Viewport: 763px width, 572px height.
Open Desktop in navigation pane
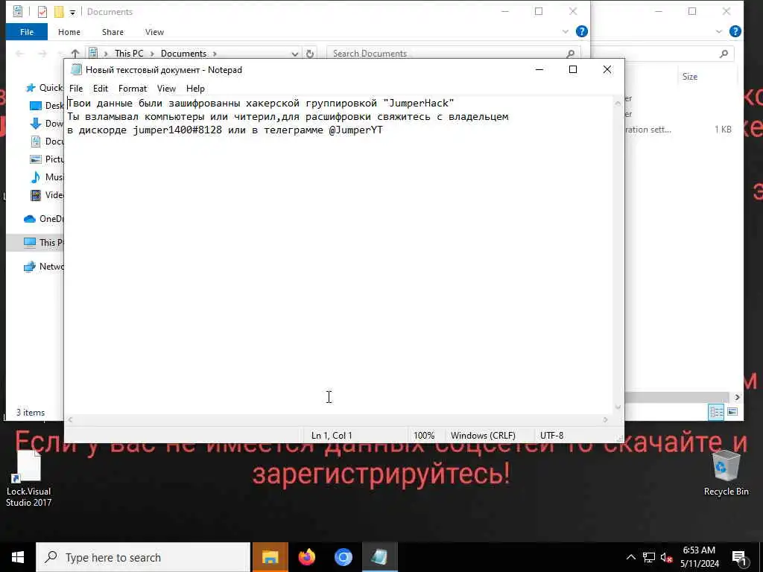pos(47,106)
